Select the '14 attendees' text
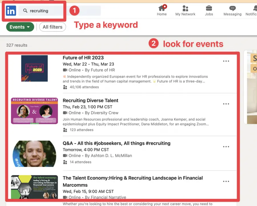The height and width of the screenshot is (206, 257). point(81,162)
